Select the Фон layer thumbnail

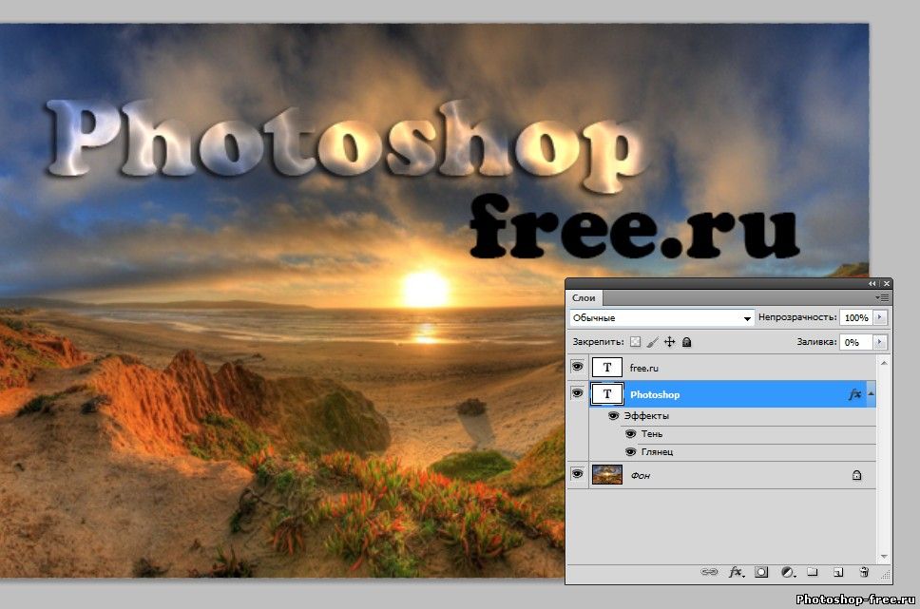point(607,474)
